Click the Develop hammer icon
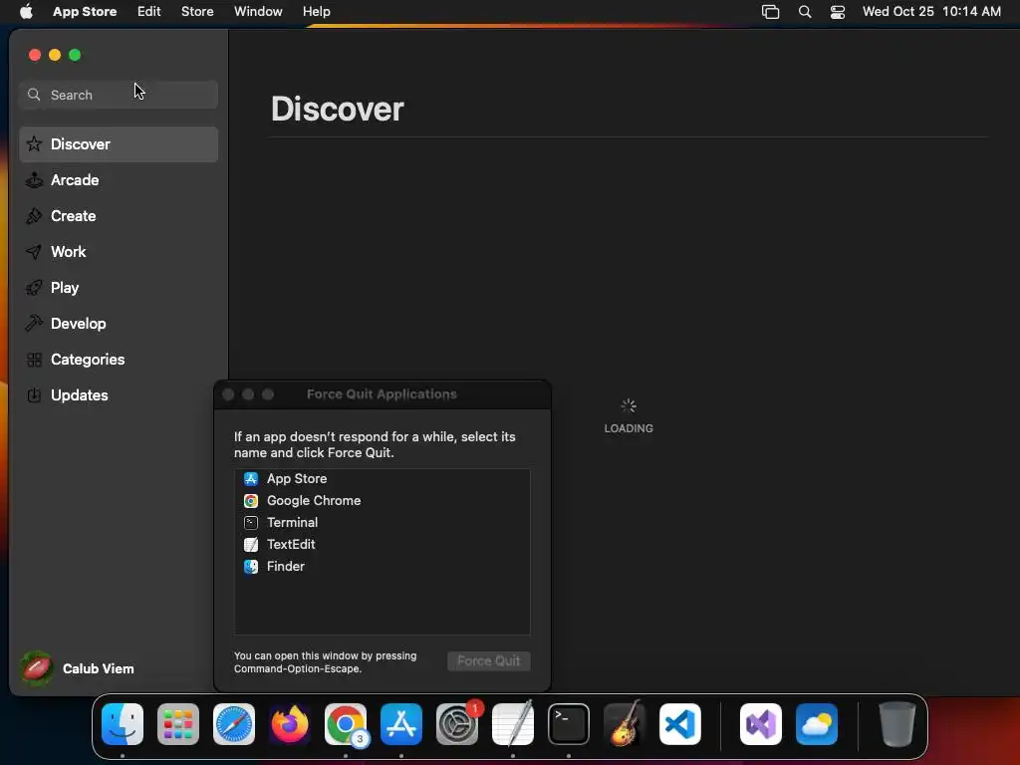This screenshot has width=1020, height=765. tap(34, 323)
